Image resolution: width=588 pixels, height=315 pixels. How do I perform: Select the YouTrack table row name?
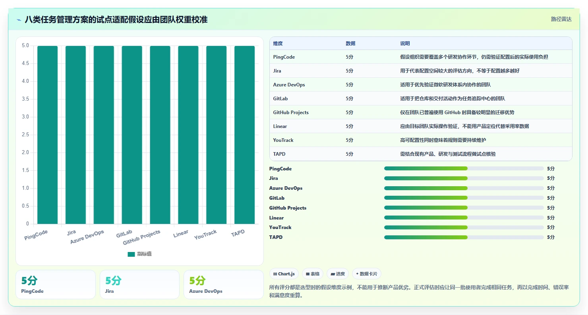283,140
